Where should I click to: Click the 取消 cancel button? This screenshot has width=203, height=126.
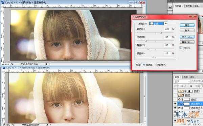(187, 30)
